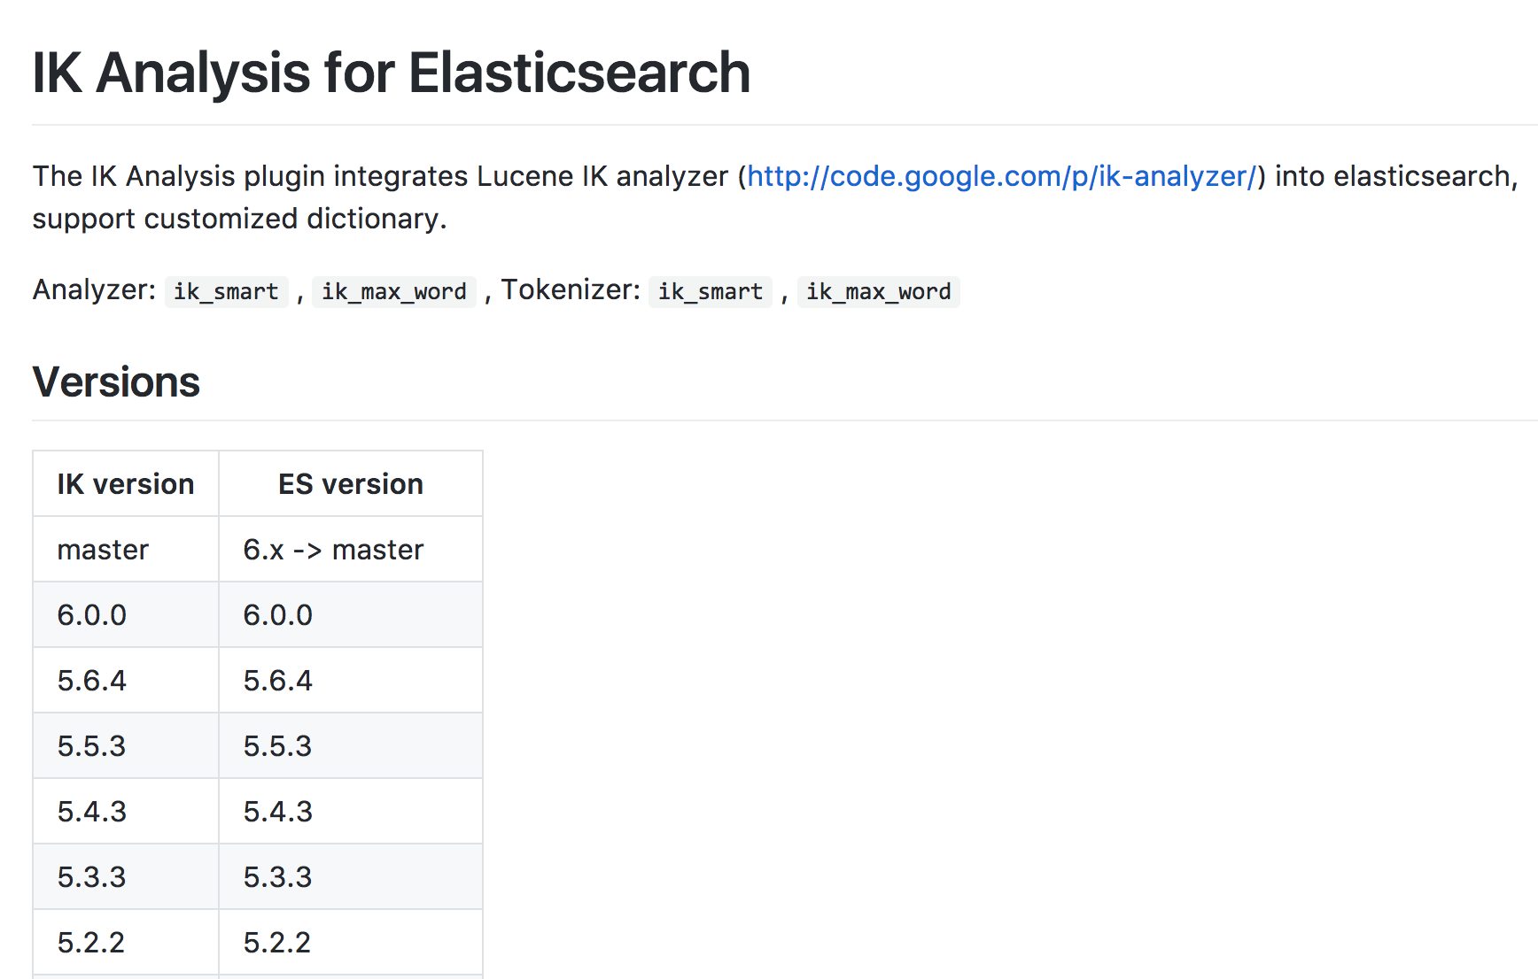Click the master cell in IK version column
Image resolution: width=1538 pixels, height=979 pixels.
(x=126, y=550)
